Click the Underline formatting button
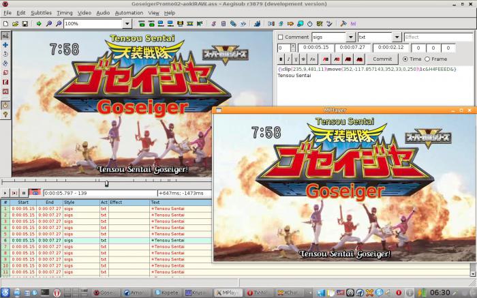Screen dimensions: 477x298 [x=296, y=59]
